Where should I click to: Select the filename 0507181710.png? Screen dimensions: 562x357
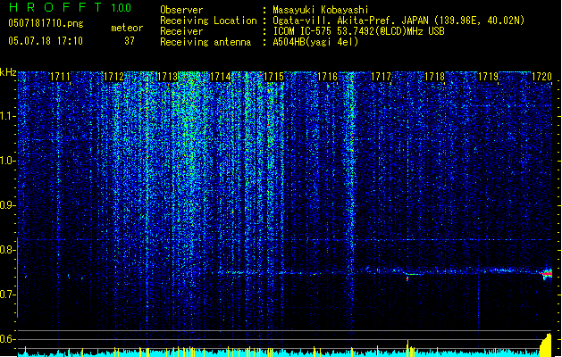pos(46,23)
